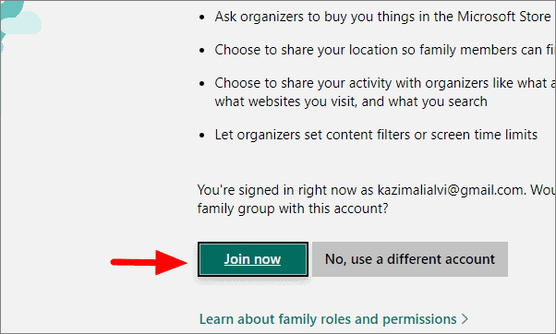The height and width of the screenshot is (334, 556).
Task: Click the bullet before Choose to share your activity
Action: [202, 84]
